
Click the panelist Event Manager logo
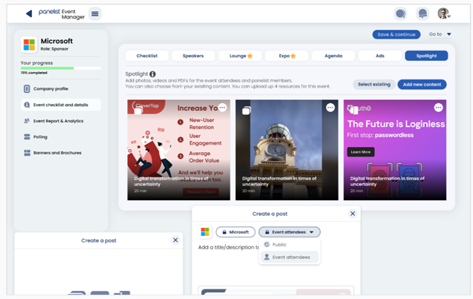[62, 14]
